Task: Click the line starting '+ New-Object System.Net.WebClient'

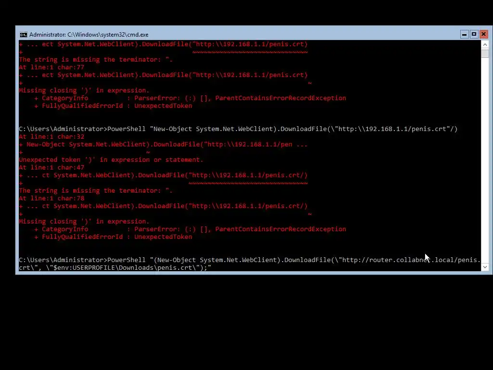Action: pos(163,145)
